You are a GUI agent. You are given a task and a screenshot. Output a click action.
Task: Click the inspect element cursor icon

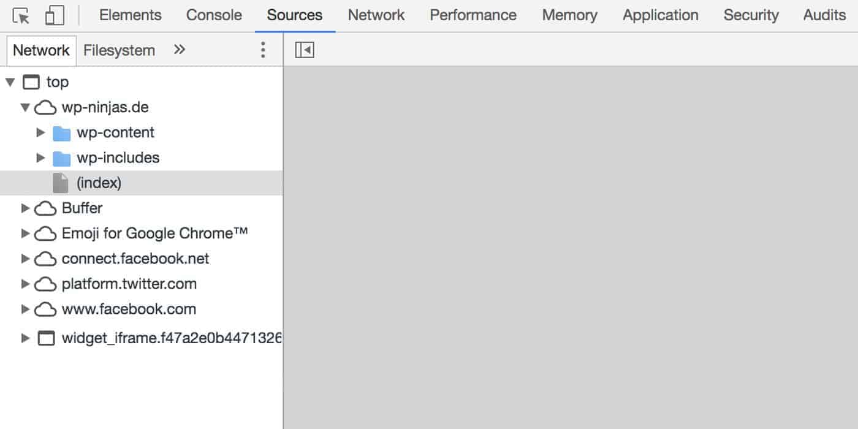[21, 15]
